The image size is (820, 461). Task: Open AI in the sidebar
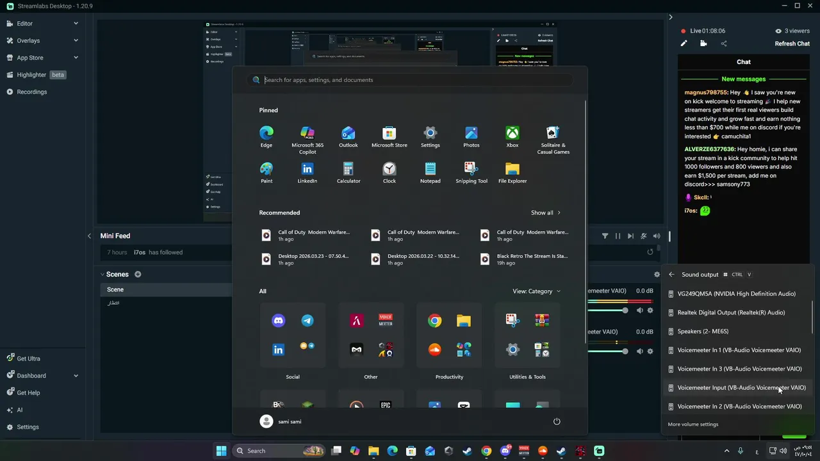(x=15, y=410)
